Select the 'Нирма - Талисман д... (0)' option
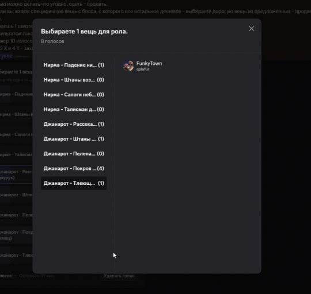 [x=74, y=109]
